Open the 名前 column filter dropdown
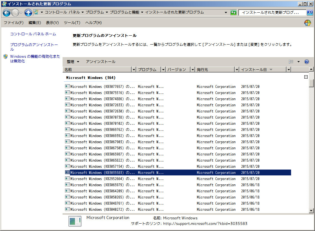 point(134,70)
